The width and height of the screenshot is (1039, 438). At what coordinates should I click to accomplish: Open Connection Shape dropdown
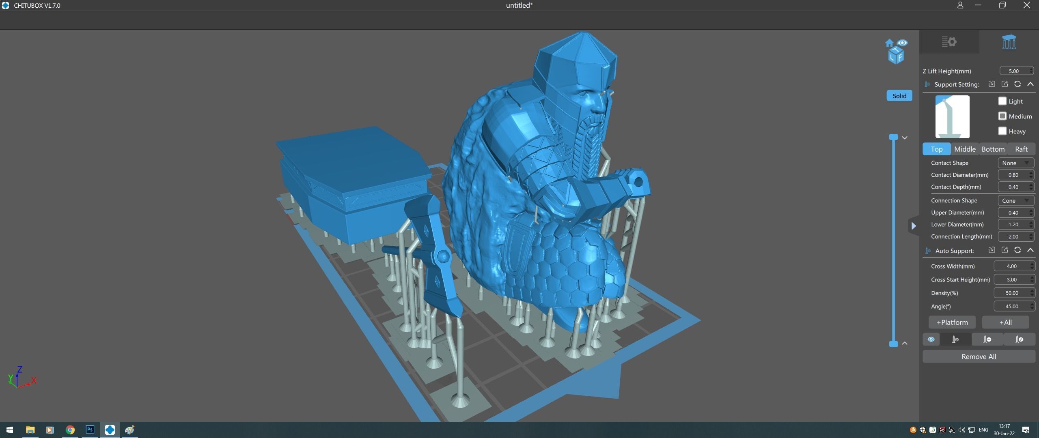1015,201
